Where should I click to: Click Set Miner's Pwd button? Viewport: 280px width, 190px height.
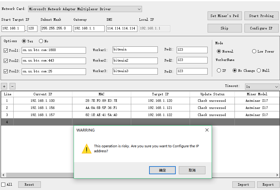point(225,16)
